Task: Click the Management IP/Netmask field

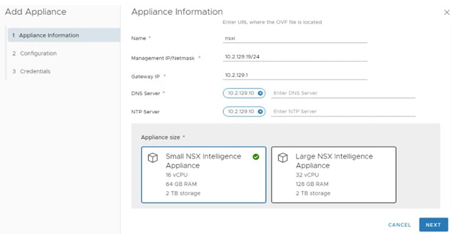Action: click(295, 57)
